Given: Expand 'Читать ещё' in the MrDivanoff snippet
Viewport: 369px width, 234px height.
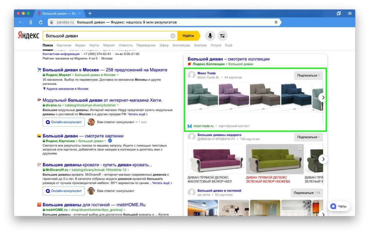Looking at the screenshot, I should point(162,183).
